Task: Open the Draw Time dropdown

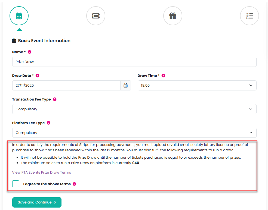Action: 197,86
